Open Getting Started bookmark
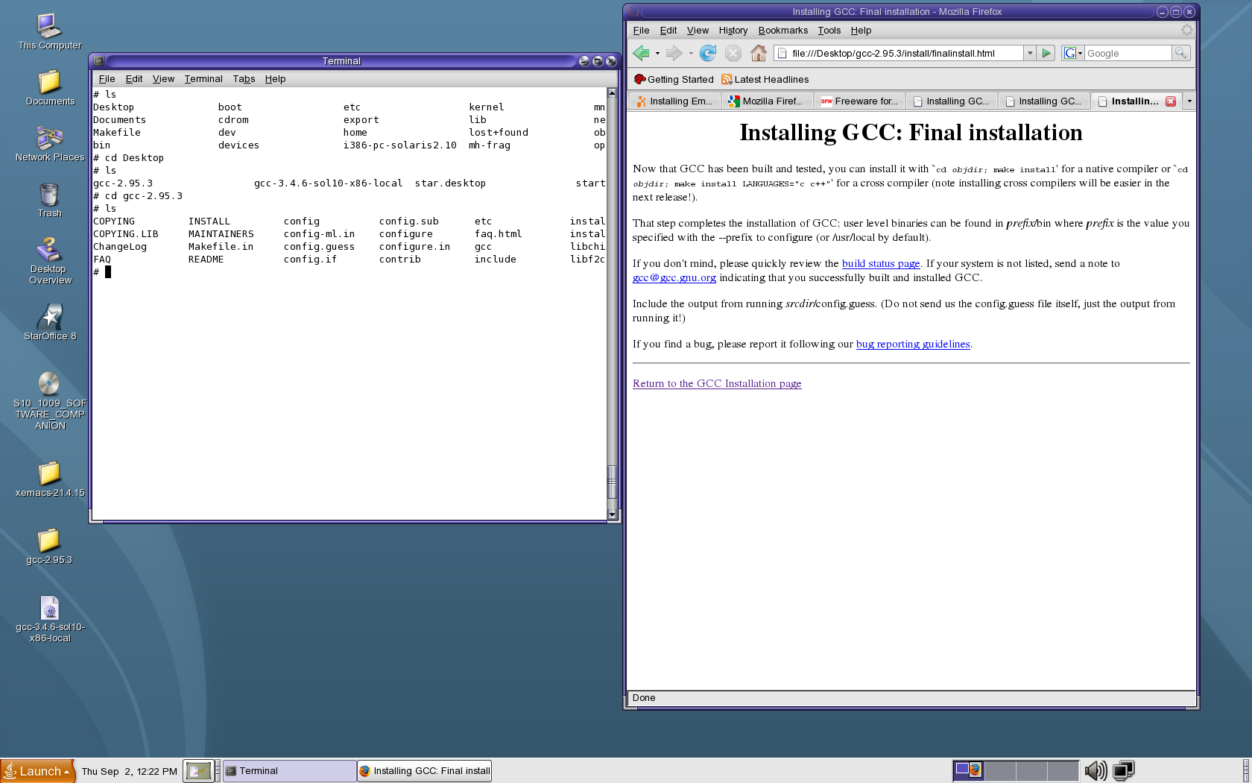 [x=674, y=80]
